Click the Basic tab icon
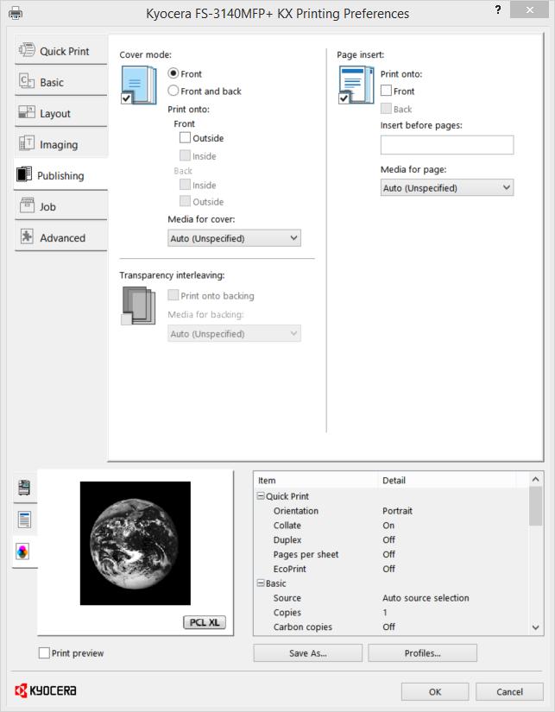Screen dimensions: 555x712 click(27, 81)
